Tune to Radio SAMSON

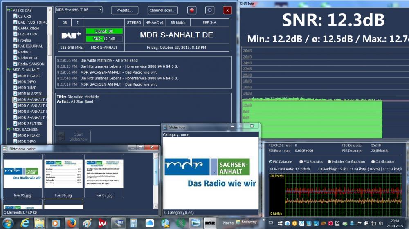click(31, 64)
